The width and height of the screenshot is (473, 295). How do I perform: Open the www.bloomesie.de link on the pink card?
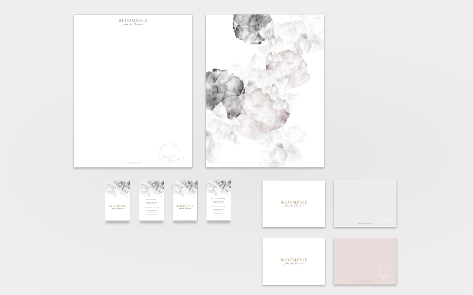[365, 281]
